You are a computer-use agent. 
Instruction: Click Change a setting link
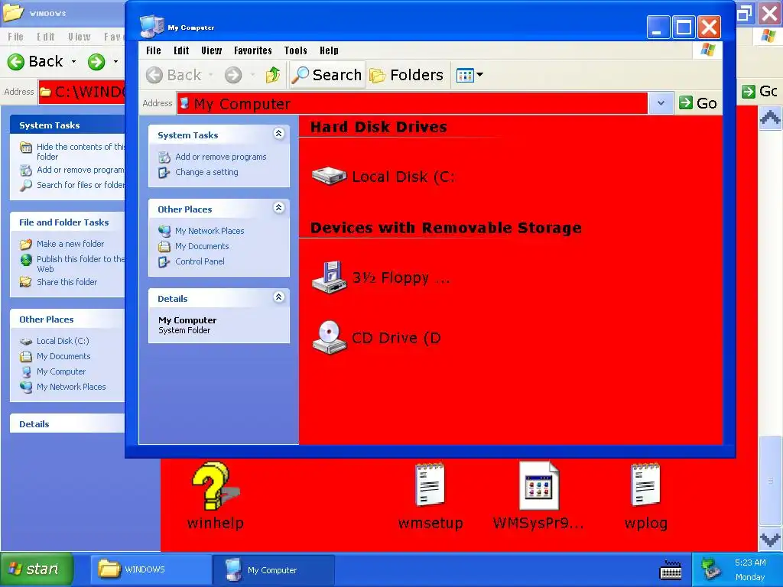tap(206, 172)
